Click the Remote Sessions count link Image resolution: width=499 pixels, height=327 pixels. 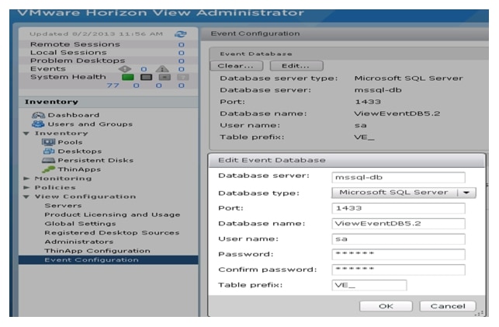pos(181,44)
